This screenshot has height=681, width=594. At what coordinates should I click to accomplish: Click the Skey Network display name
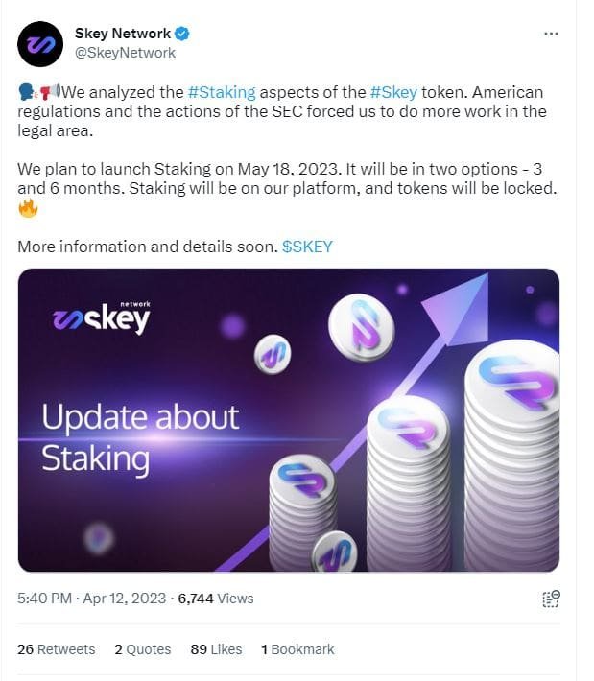[x=123, y=34]
